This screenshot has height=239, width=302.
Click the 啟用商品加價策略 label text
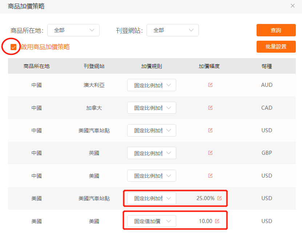pyautogui.click(x=45, y=47)
